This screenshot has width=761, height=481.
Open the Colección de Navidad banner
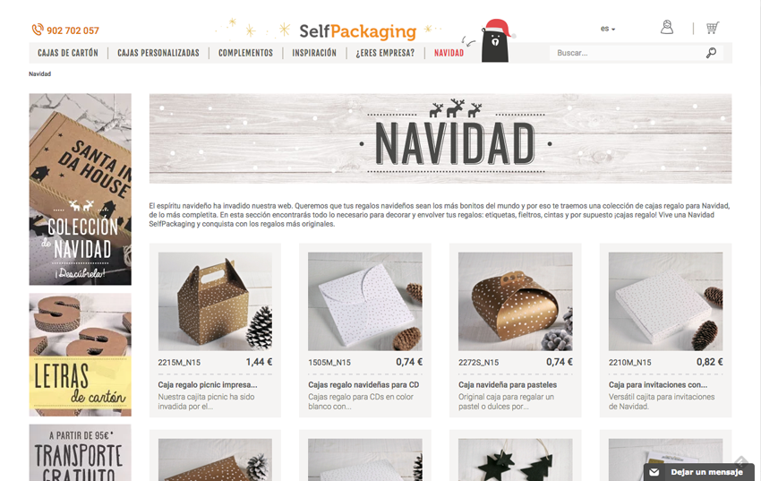click(x=80, y=189)
